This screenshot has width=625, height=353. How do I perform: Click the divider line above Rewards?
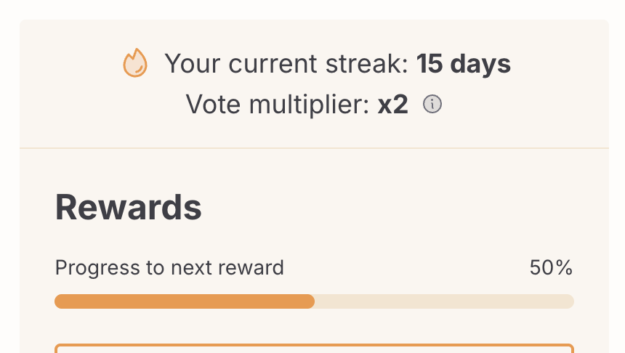(314, 148)
